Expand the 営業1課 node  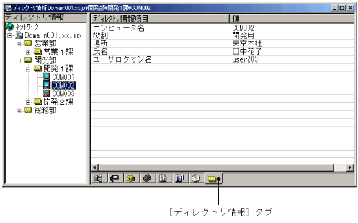(28, 52)
